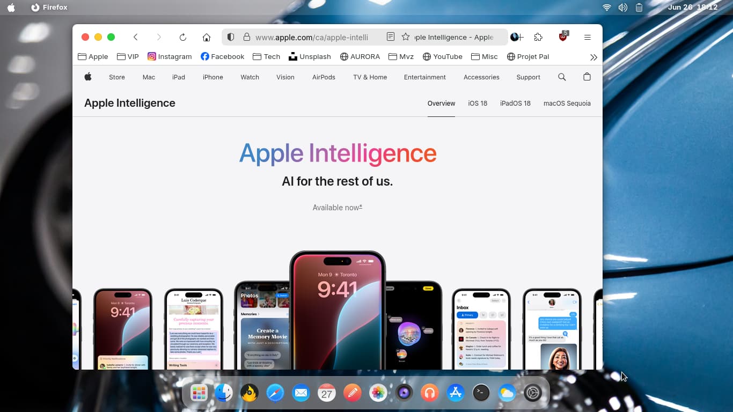Open the shopping bag icon
The height and width of the screenshot is (412, 733).
pos(587,77)
